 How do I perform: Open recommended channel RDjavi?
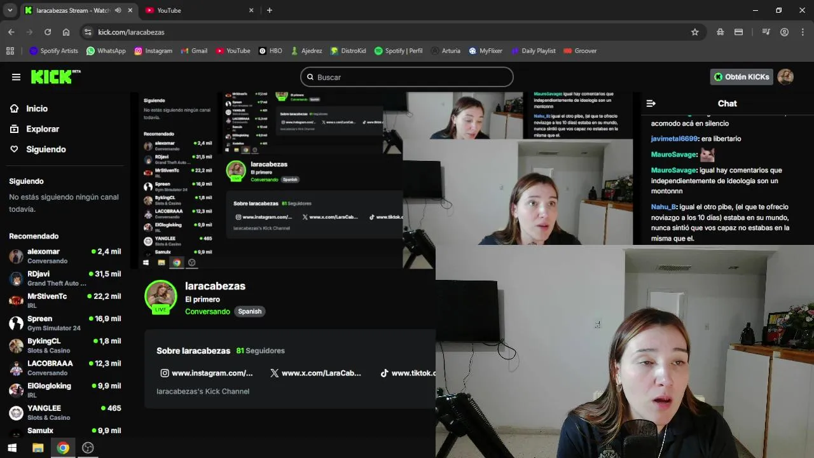point(65,278)
